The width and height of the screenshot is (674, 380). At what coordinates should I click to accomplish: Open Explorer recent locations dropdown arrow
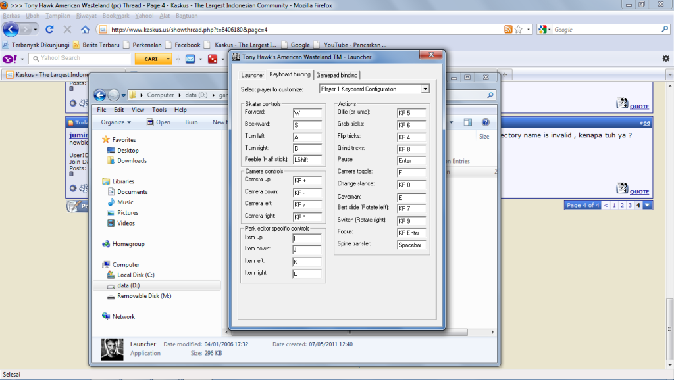(x=123, y=95)
